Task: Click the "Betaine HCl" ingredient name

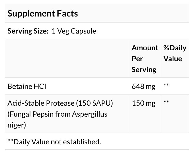Action: 27,86
